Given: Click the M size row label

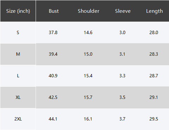Looking at the screenshot, I should point(18,54).
